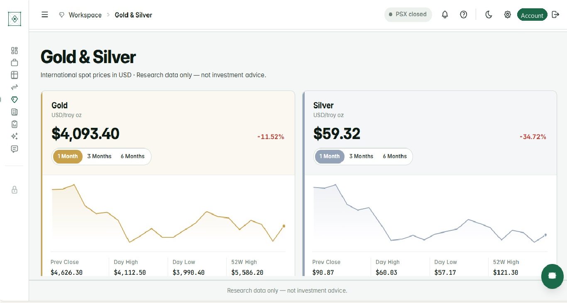Screen dimensions: 567x303
Task: Click the Gold chart's latest data point
Action: 284,226
